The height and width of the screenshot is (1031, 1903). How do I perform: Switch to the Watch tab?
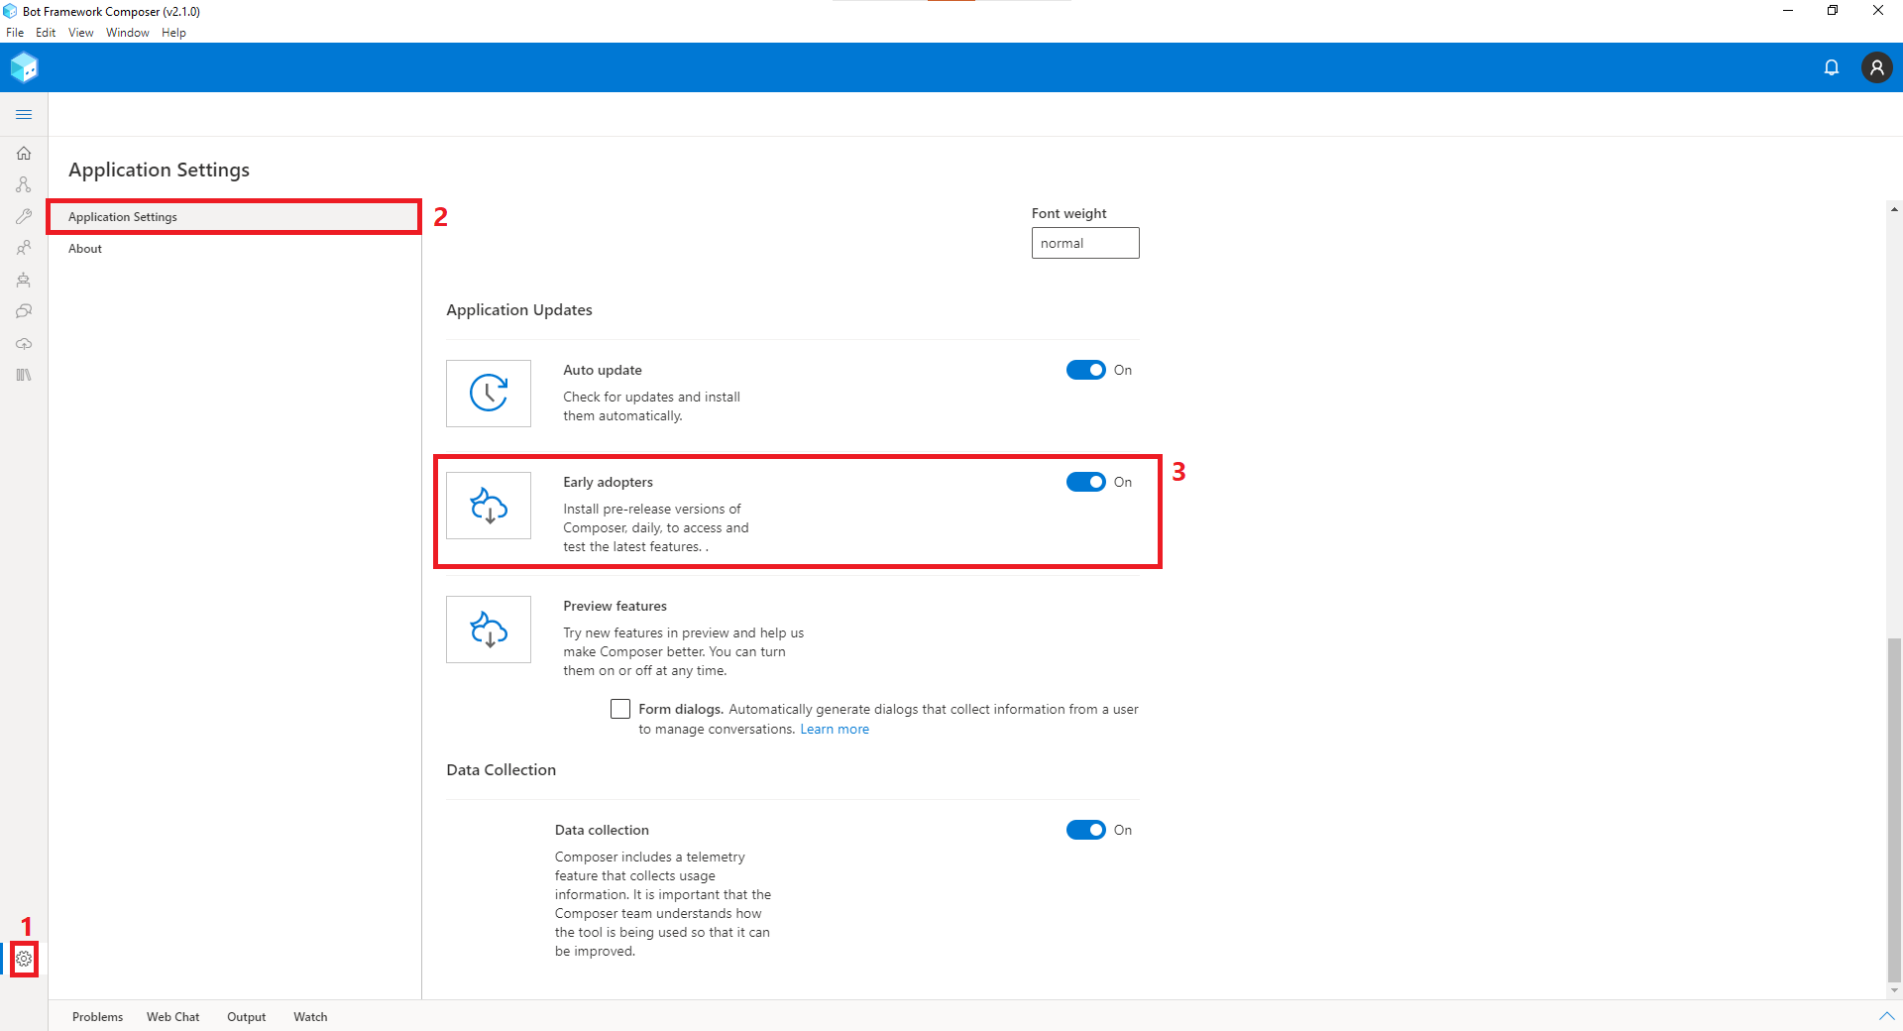tap(310, 1017)
